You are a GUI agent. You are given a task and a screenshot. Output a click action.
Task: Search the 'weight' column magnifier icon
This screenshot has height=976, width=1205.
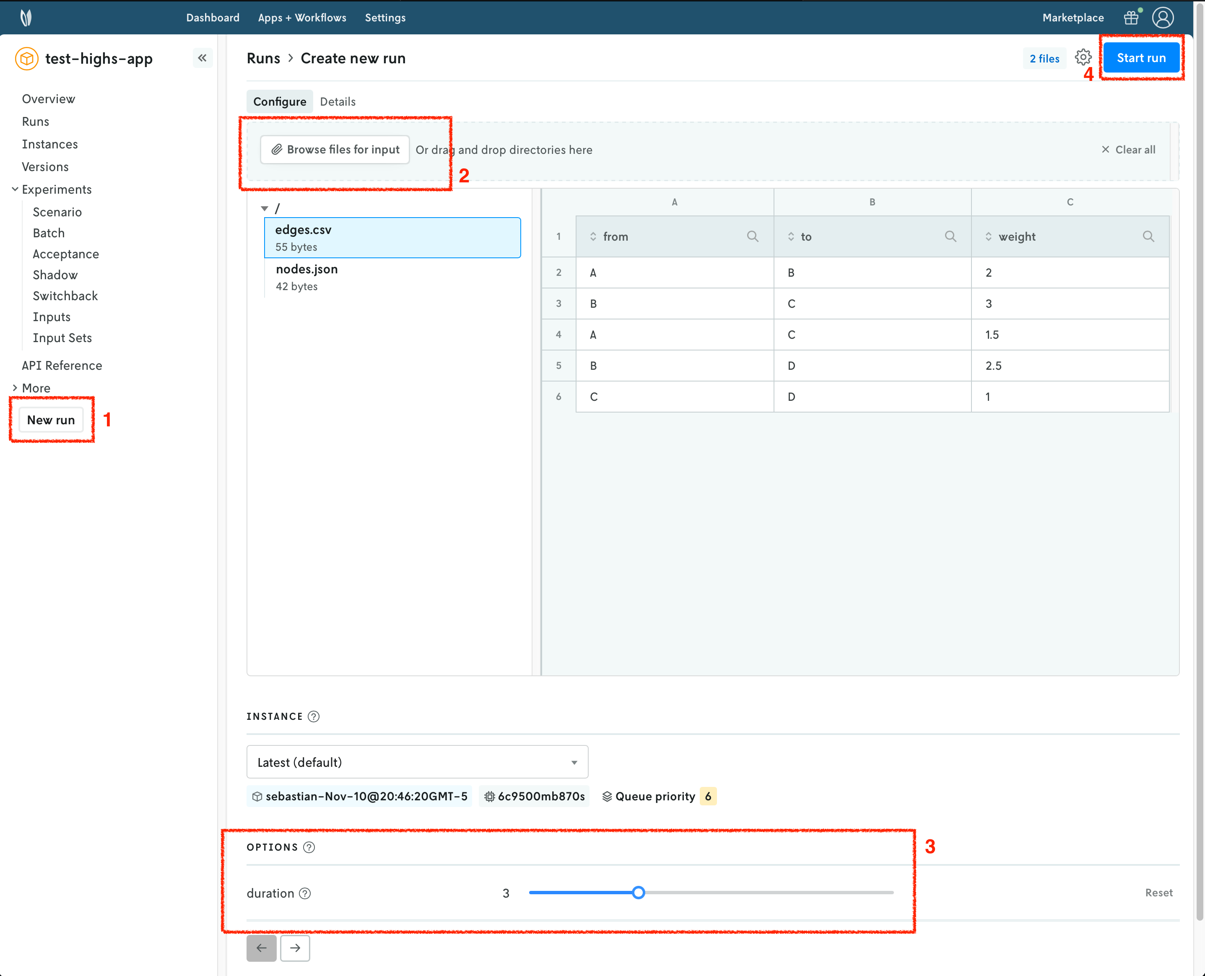[1148, 237]
